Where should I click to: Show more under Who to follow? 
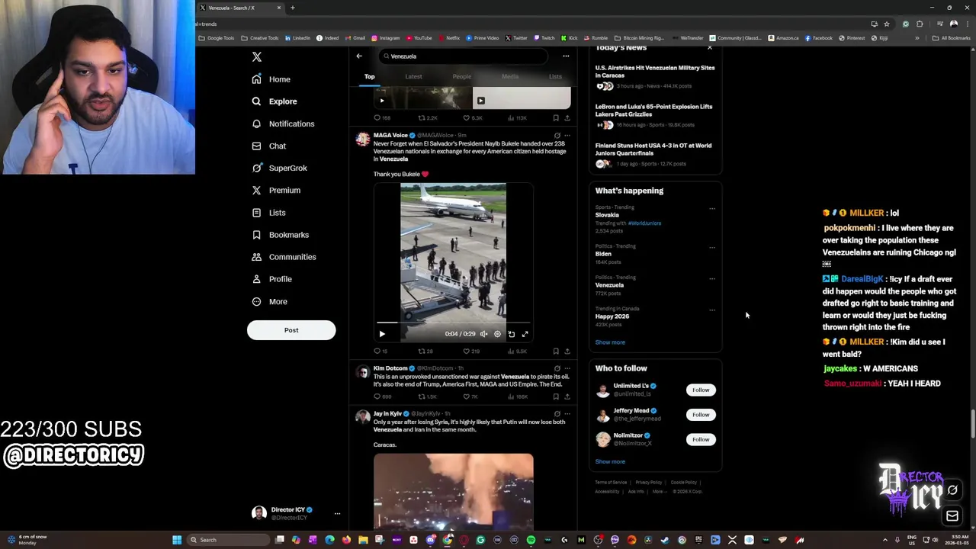610,461
